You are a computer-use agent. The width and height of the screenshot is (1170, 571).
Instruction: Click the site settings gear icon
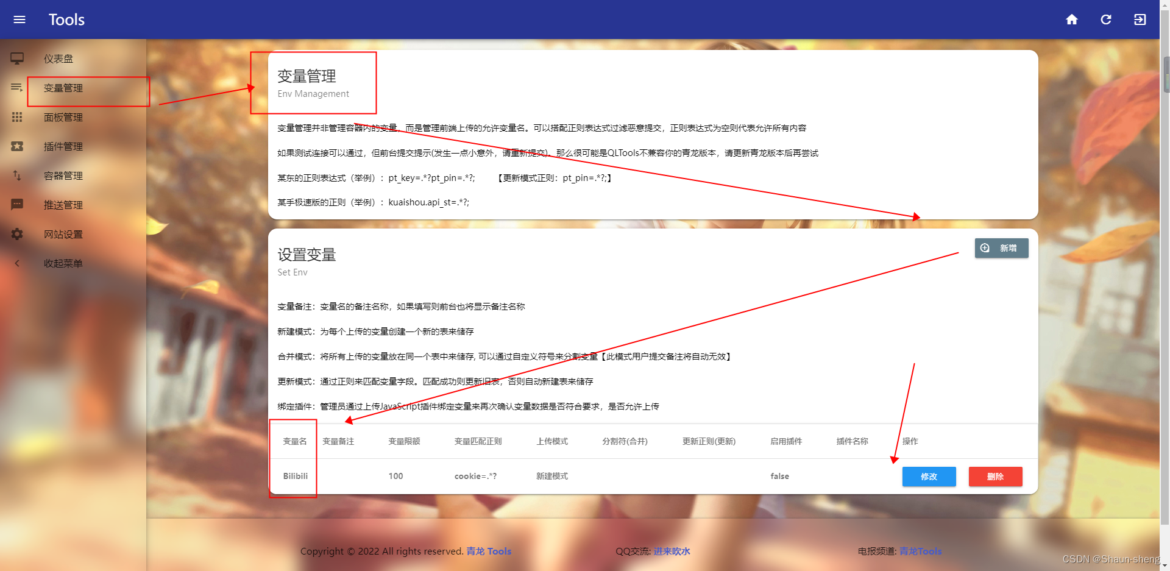[17, 234]
